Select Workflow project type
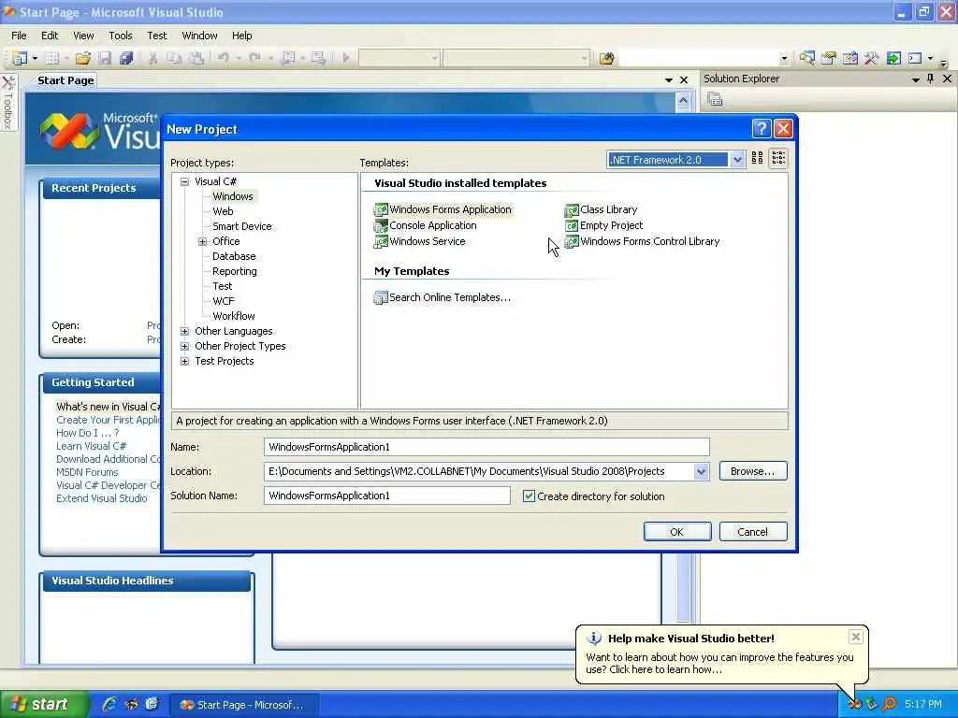The height and width of the screenshot is (718, 958). pyautogui.click(x=233, y=316)
